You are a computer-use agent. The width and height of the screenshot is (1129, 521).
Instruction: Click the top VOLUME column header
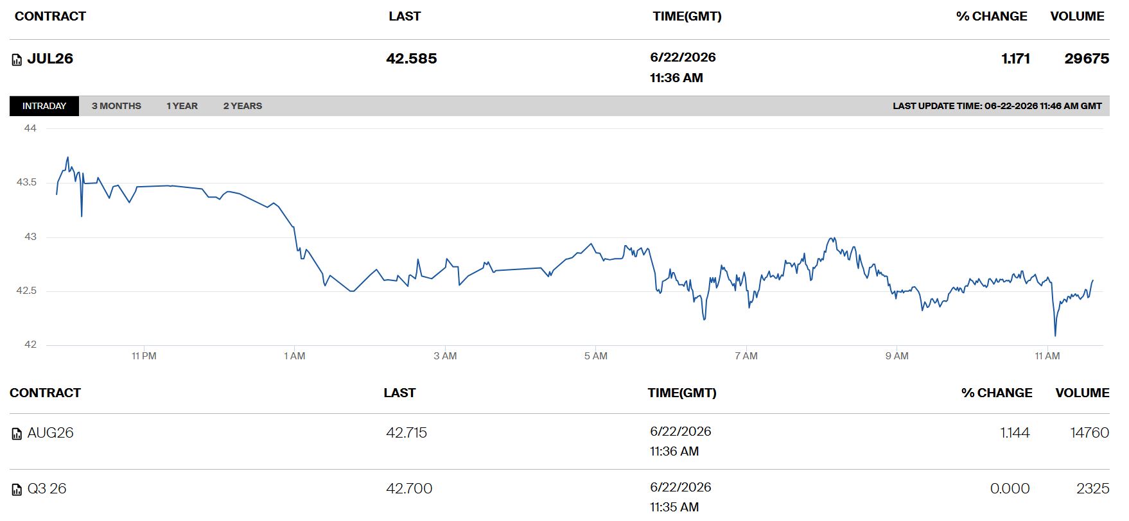tap(1077, 16)
